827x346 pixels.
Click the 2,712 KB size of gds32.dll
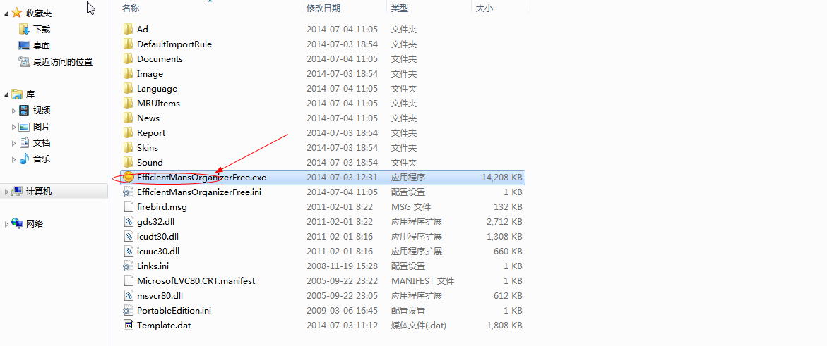(504, 222)
